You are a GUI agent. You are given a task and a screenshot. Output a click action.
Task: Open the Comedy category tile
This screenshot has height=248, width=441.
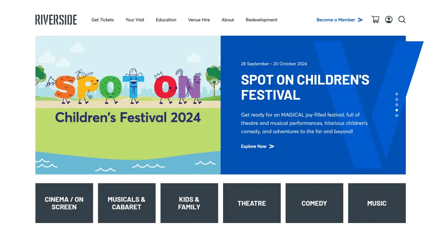[314, 203]
